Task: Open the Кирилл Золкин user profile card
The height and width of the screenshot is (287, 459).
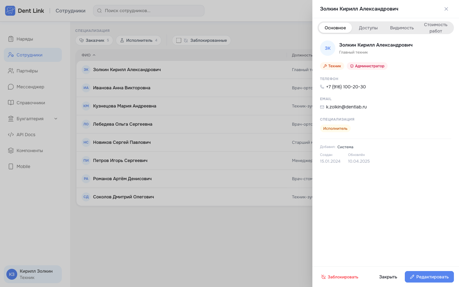Action: [x=33, y=274]
